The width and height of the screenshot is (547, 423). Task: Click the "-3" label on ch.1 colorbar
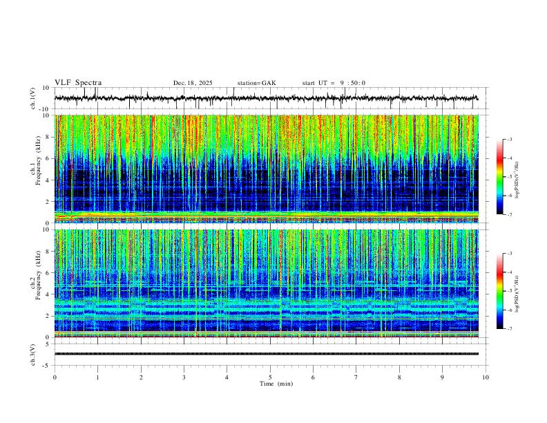509,139
